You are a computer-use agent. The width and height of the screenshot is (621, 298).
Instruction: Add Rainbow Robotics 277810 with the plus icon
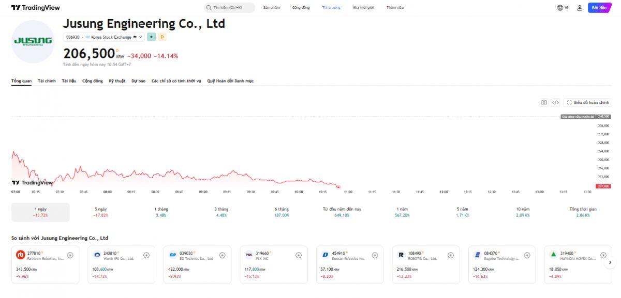pyautogui.click(x=70, y=255)
